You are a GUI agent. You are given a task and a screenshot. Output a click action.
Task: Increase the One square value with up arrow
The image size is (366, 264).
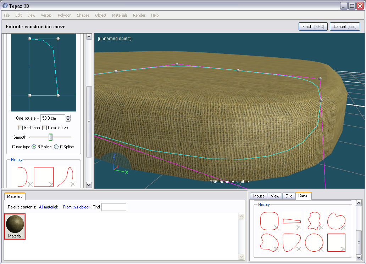(68, 116)
